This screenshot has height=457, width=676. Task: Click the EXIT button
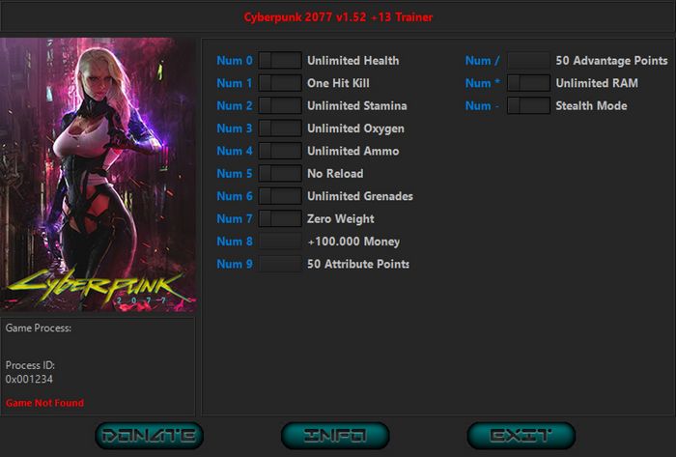click(x=521, y=436)
